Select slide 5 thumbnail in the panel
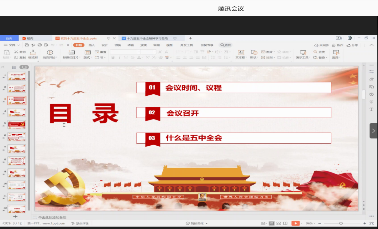Viewport: 378px width, 229px height. tap(17, 125)
